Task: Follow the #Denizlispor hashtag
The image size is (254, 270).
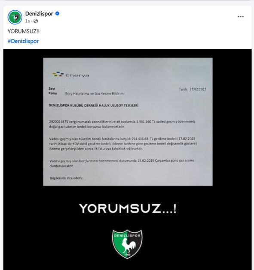Action: [x=23, y=41]
